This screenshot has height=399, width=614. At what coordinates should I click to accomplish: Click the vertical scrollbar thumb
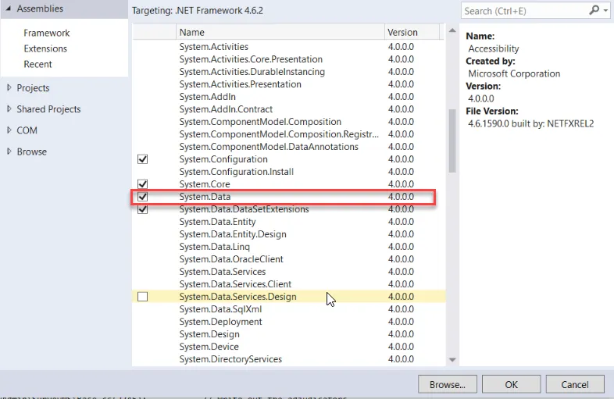tap(452, 141)
